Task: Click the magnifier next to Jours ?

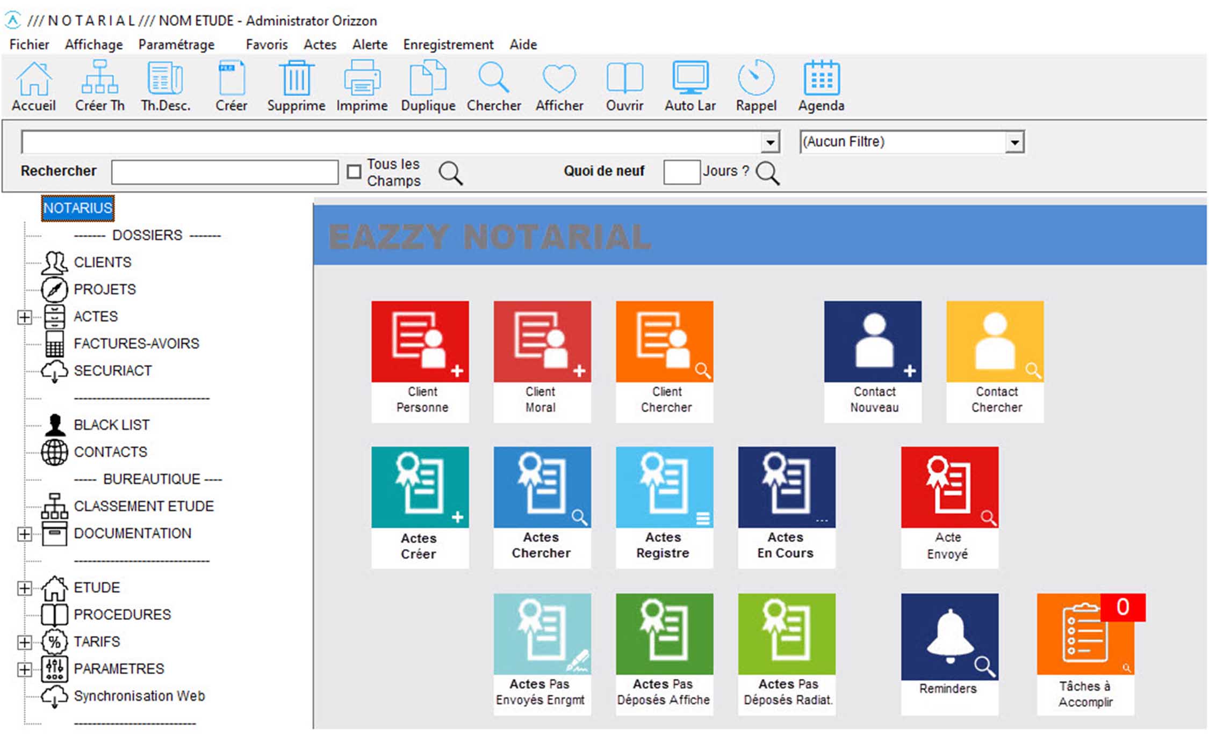Action: 767,173
